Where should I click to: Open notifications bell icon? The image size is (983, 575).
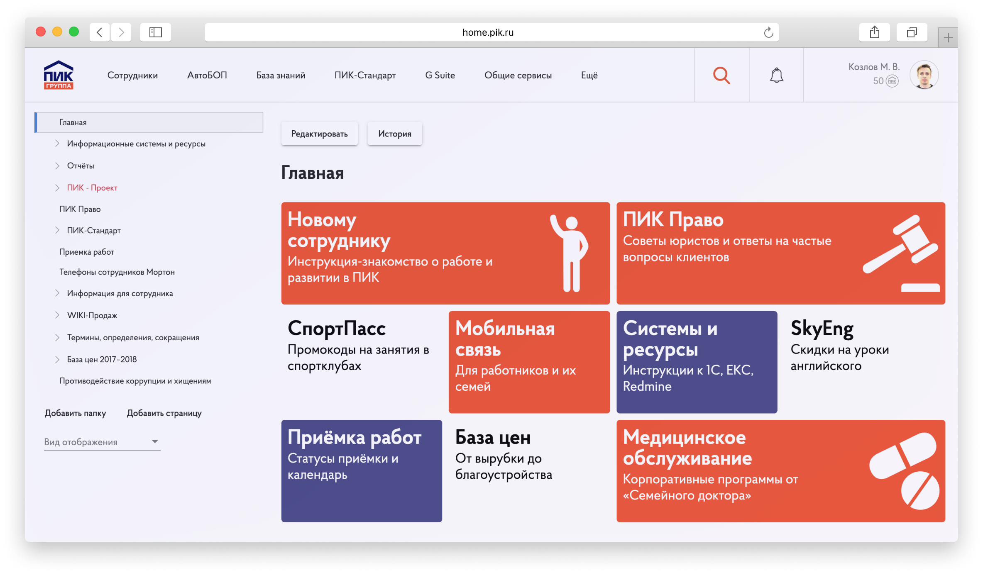776,76
